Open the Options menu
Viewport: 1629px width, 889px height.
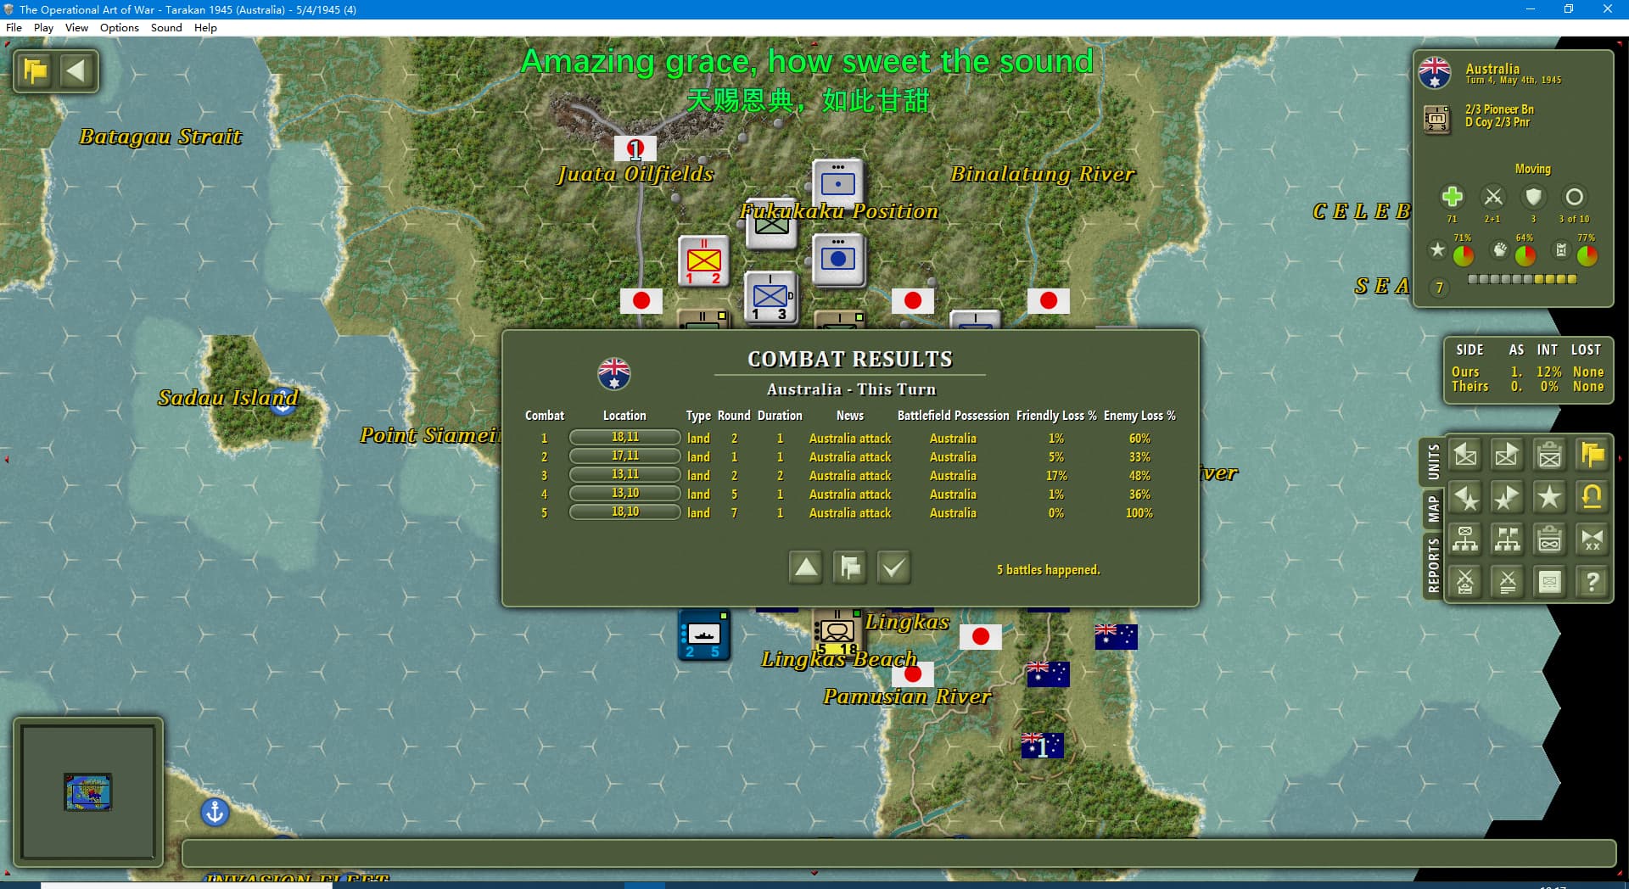pos(119,27)
